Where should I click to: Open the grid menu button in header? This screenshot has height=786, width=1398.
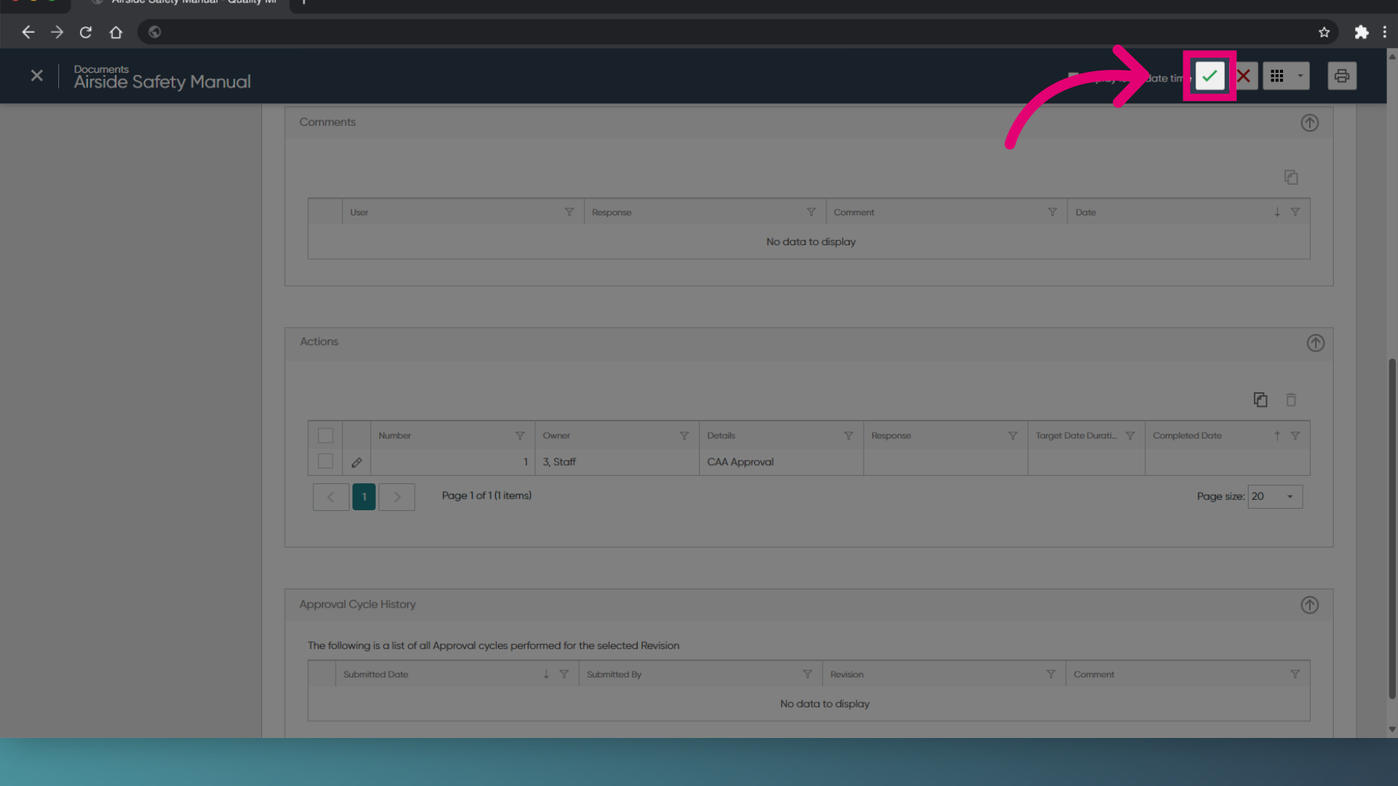click(1277, 76)
